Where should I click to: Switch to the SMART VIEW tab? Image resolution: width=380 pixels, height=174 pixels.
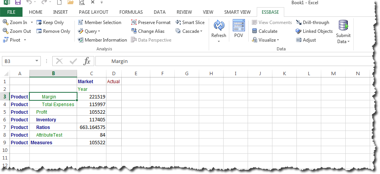pyautogui.click(x=238, y=12)
